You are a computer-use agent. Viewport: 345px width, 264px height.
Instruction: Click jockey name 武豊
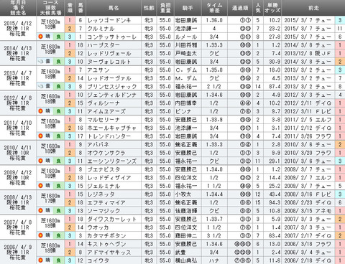181,253
